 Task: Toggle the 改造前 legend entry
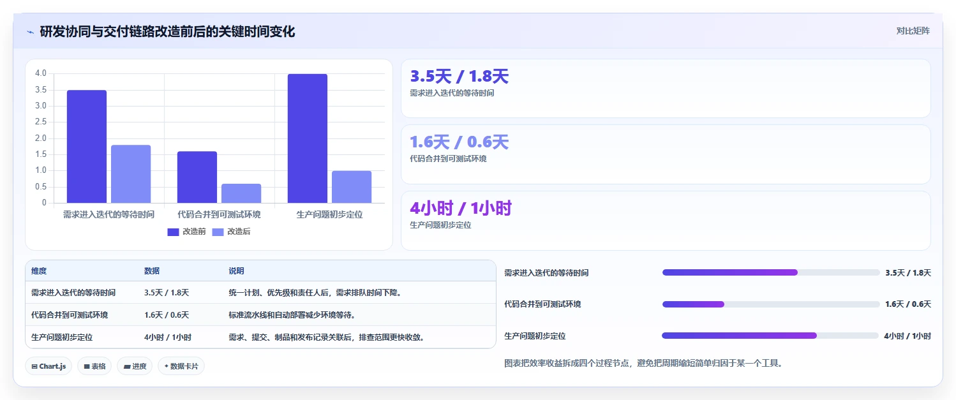pyautogui.click(x=186, y=232)
